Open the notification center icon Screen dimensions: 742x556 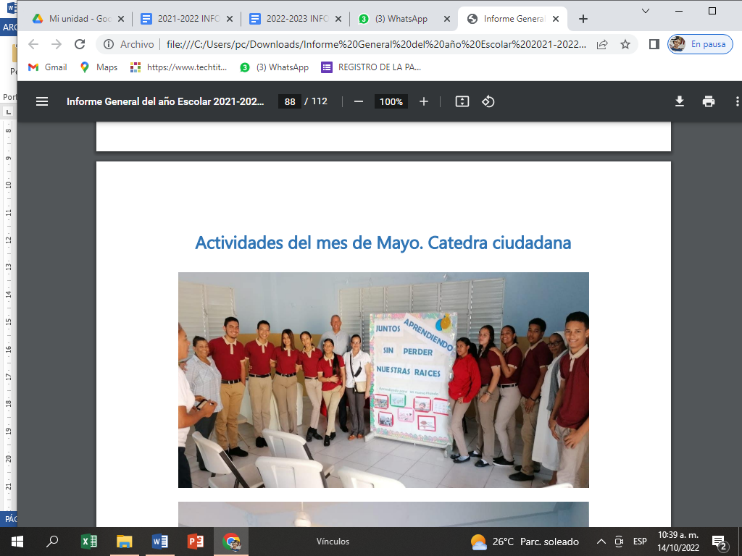coord(720,542)
